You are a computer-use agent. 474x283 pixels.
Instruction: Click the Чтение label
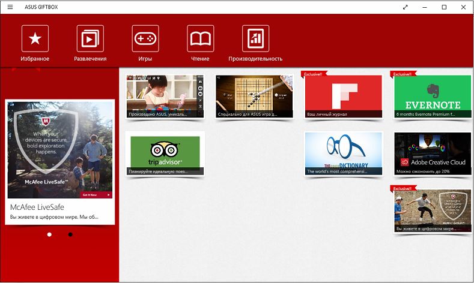[200, 59]
